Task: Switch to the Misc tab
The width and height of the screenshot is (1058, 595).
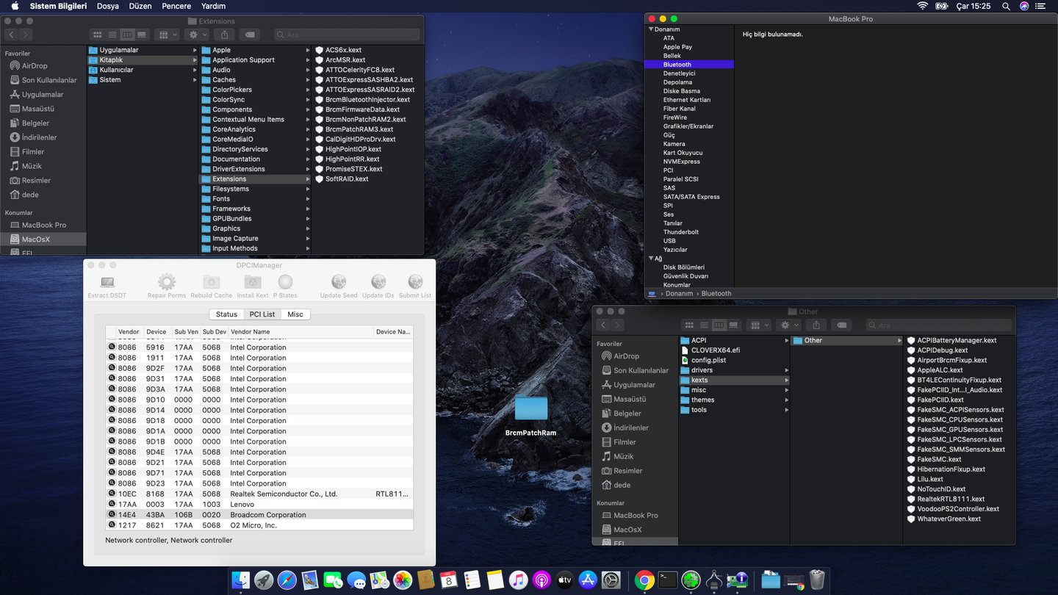Action: tap(295, 314)
